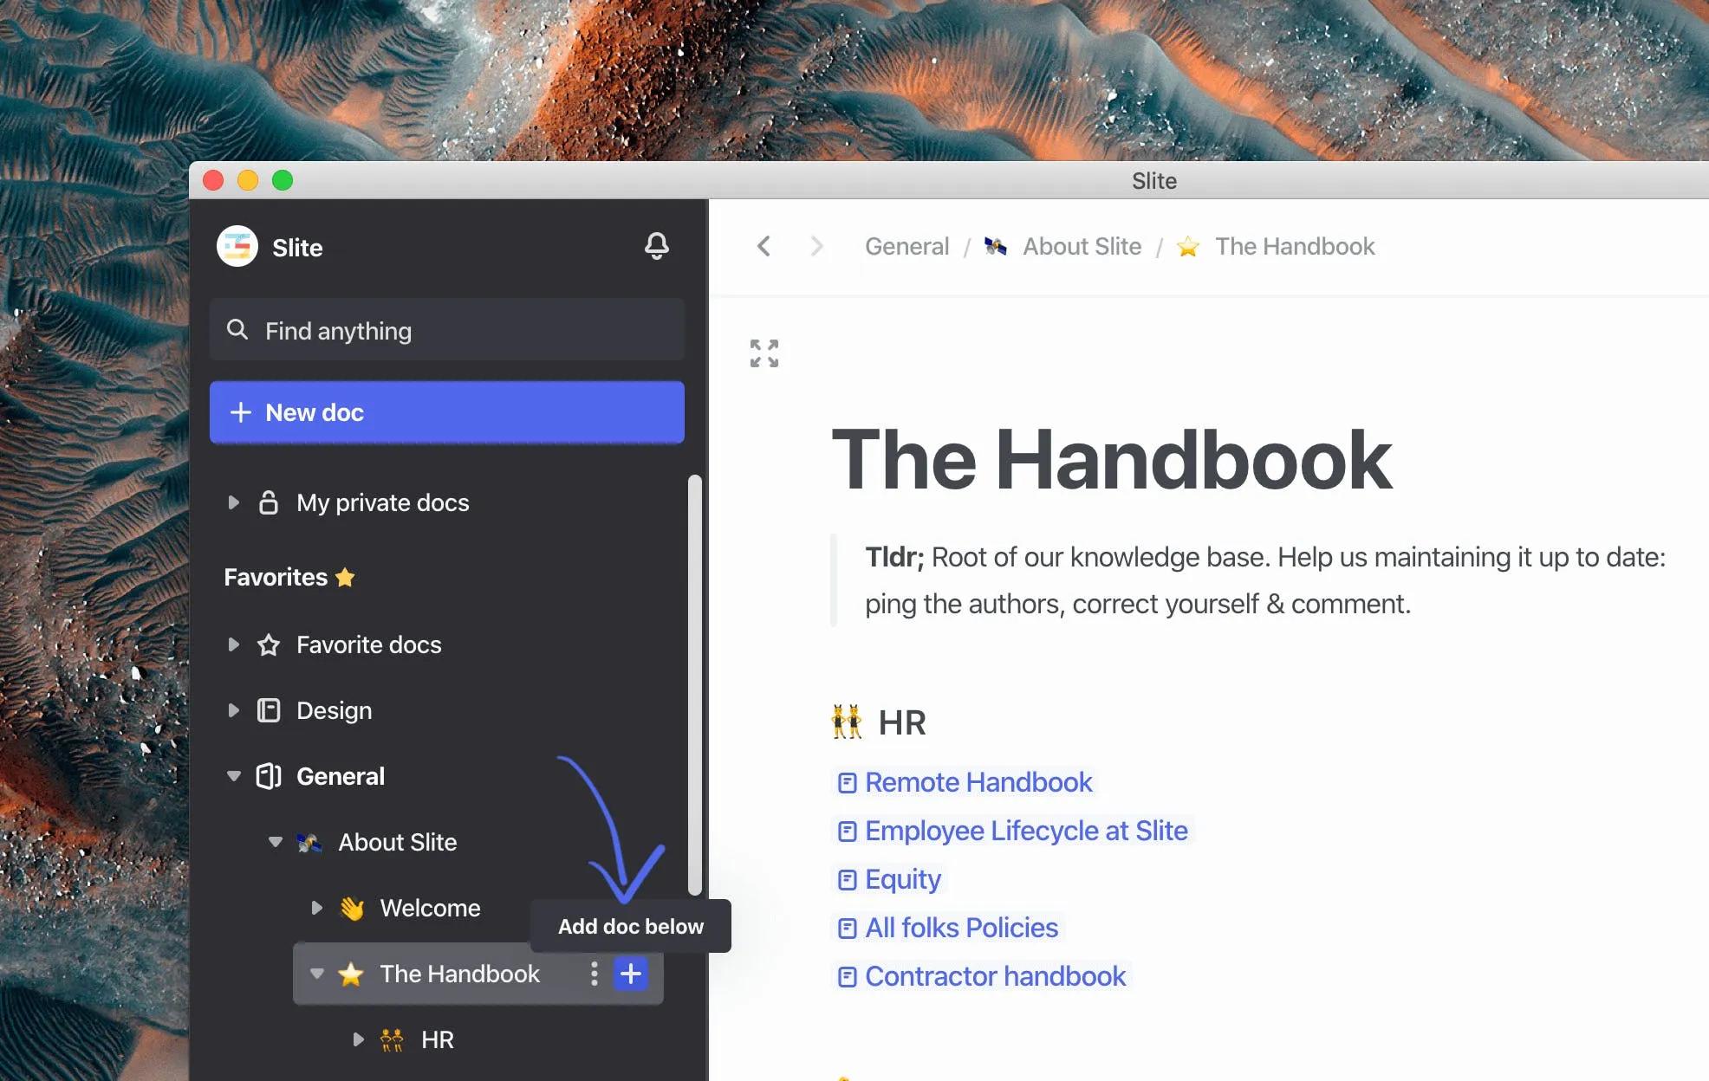Click The Handbook document title

(x=1112, y=459)
